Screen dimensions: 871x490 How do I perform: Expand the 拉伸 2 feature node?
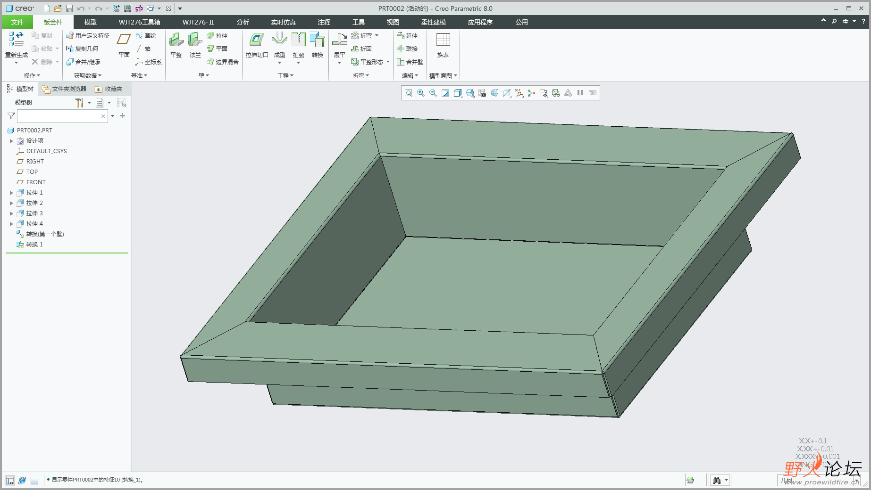[11, 203]
